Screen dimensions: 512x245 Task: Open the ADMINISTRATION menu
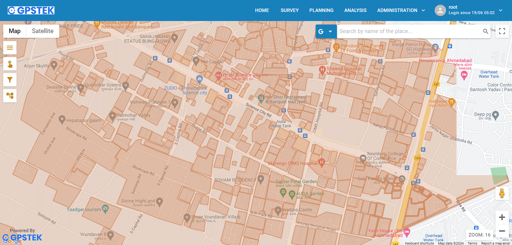(x=397, y=10)
